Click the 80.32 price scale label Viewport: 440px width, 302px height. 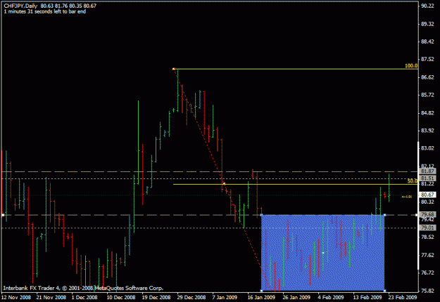[x=427, y=202]
